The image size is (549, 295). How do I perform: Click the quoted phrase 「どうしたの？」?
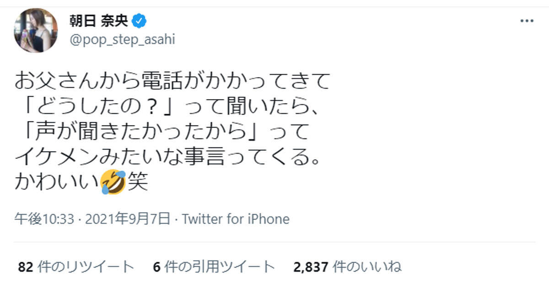coord(96,107)
